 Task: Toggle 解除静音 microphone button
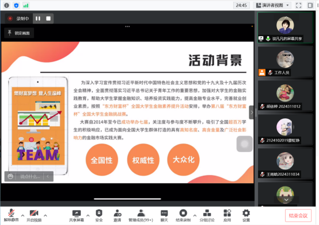click(x=11, y=216)
